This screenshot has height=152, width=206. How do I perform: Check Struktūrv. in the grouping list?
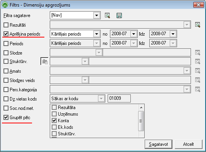(x=54, y=134)
